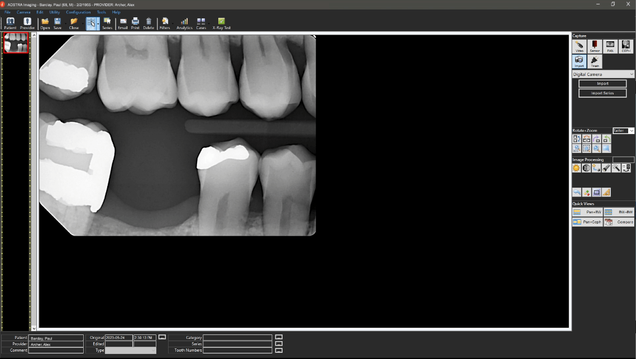Open the BW+BW quick view
This screenshot has height=359, width=636.
click(619, 212)
